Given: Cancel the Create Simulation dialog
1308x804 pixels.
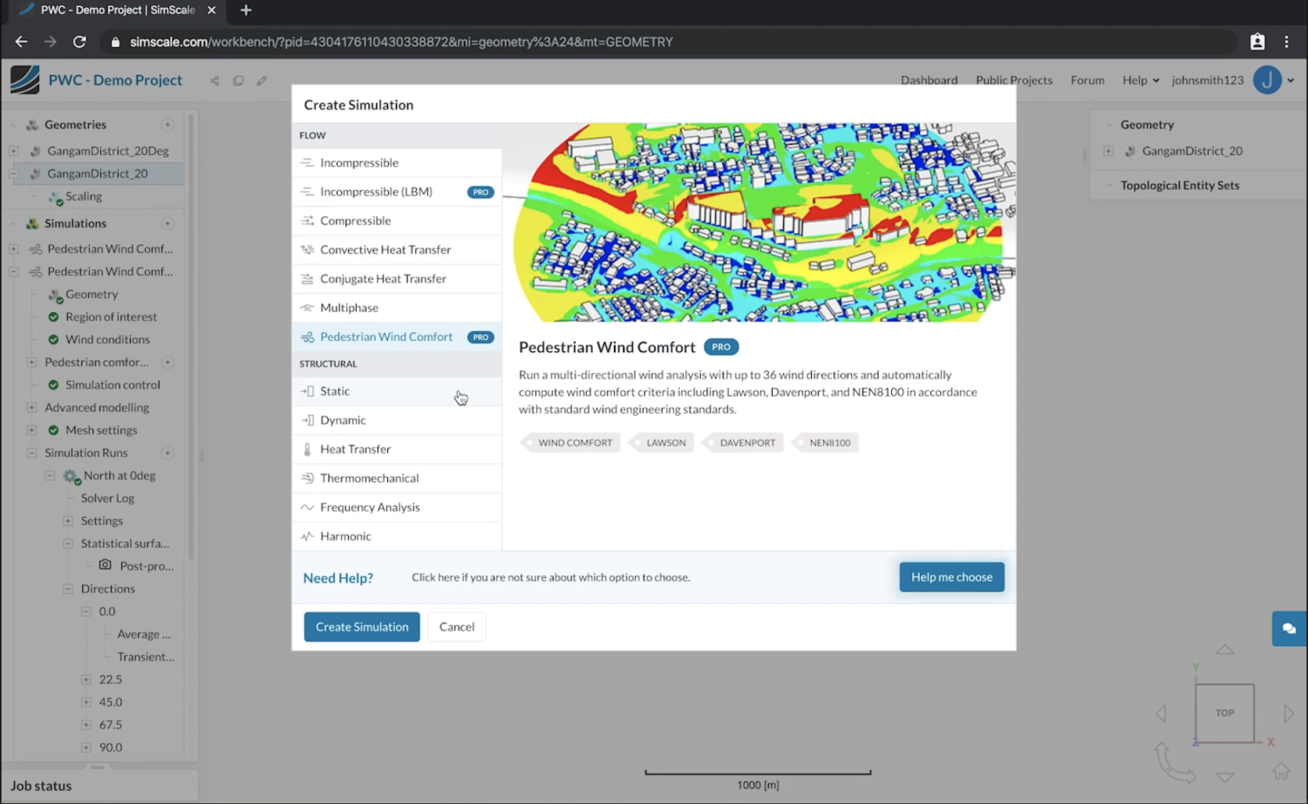Looking at the screenshot, I should [456, 627].
